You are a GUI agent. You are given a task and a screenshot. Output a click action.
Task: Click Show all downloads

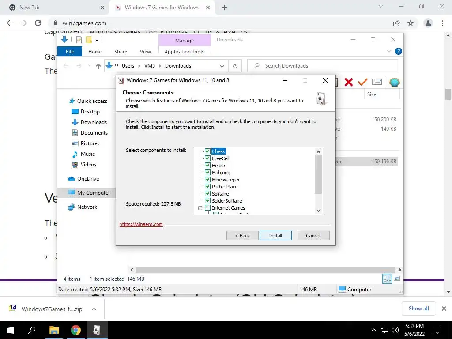418,309
